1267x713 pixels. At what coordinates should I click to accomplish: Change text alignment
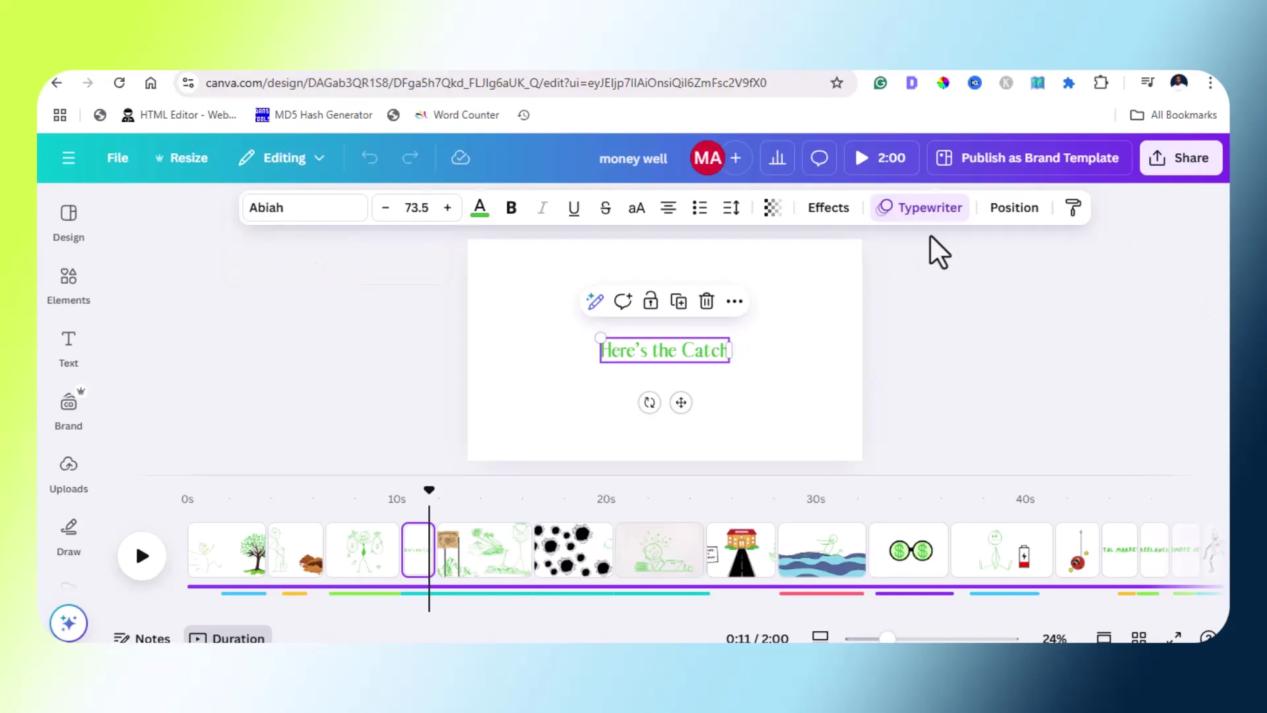[668, 208]
